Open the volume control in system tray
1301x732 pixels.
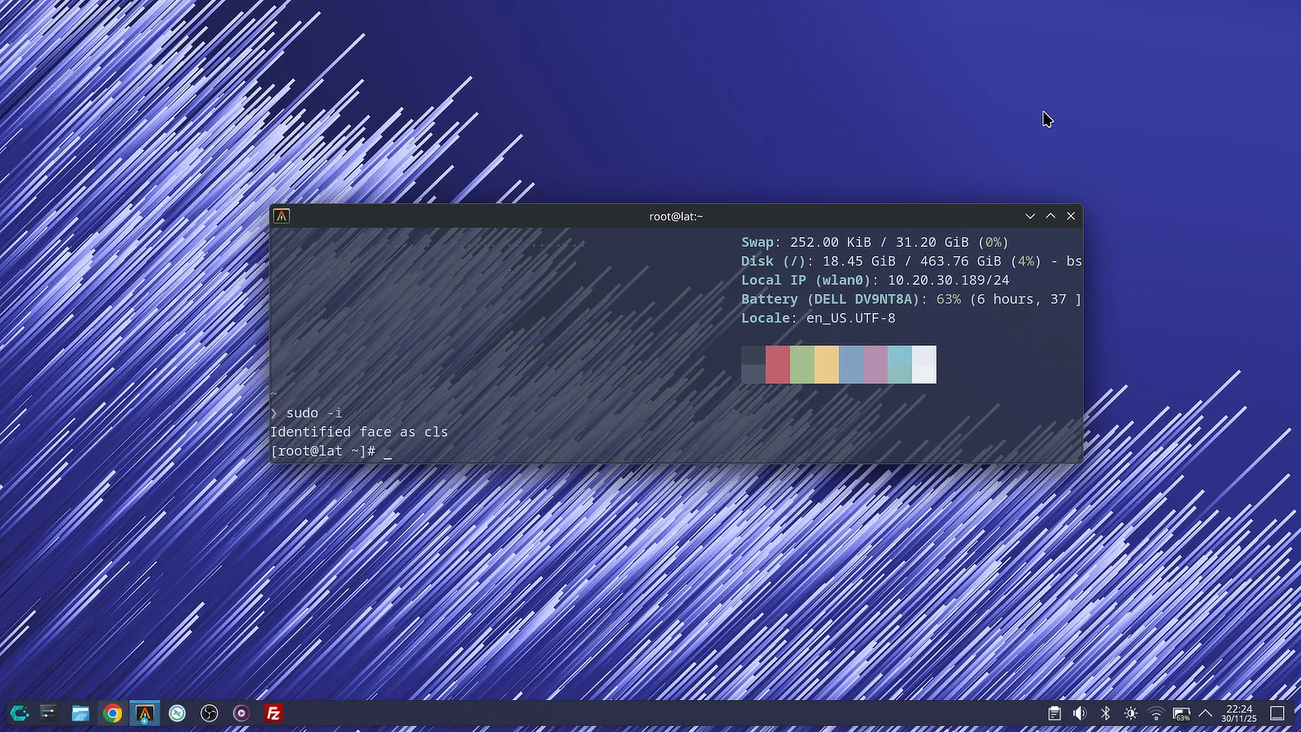(1080, 713)
